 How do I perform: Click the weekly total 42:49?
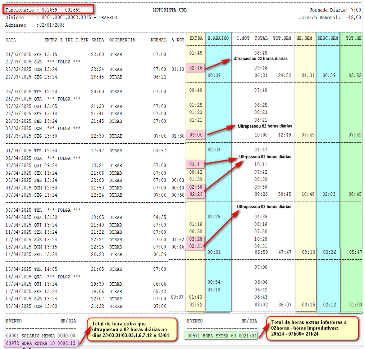click(x=284, y=135)
